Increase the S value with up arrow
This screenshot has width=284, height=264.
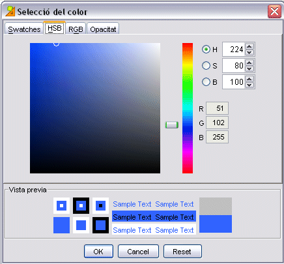click(x=249, y=63)
